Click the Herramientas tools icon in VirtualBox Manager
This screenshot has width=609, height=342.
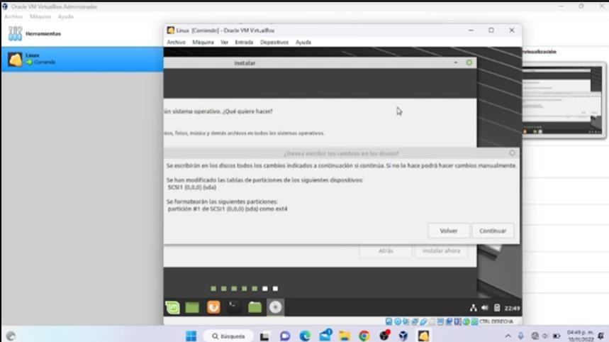15,33
